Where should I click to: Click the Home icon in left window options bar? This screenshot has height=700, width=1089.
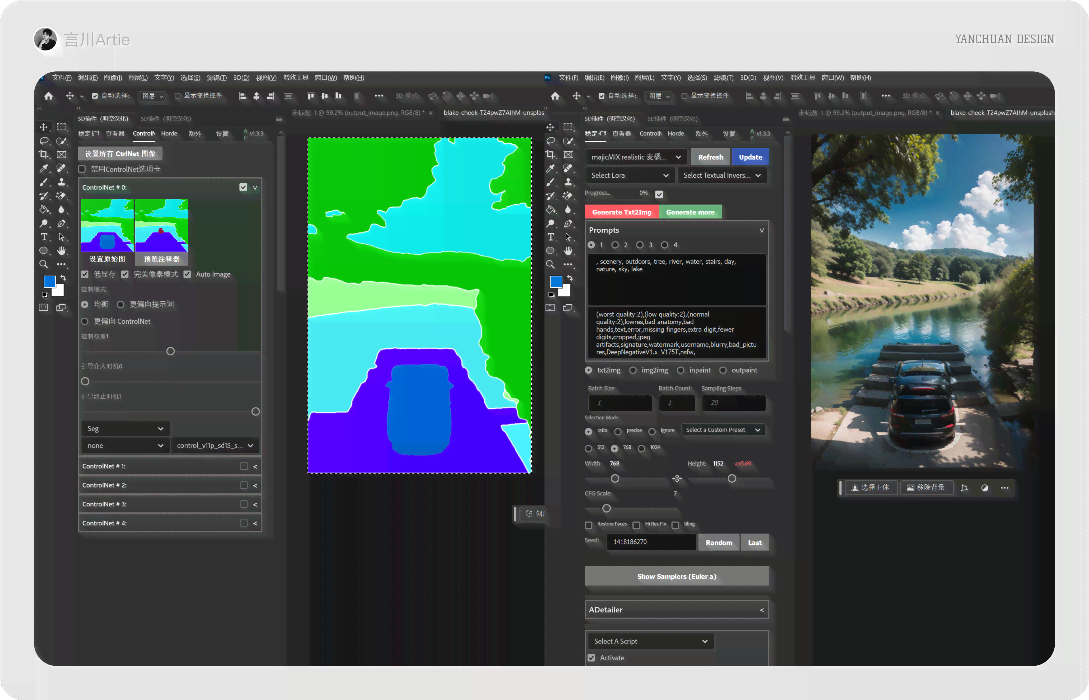(49, 96)
